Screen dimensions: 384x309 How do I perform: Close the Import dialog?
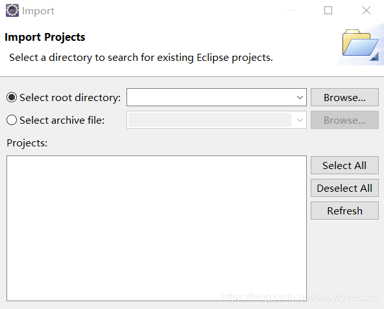pos(366,10)
